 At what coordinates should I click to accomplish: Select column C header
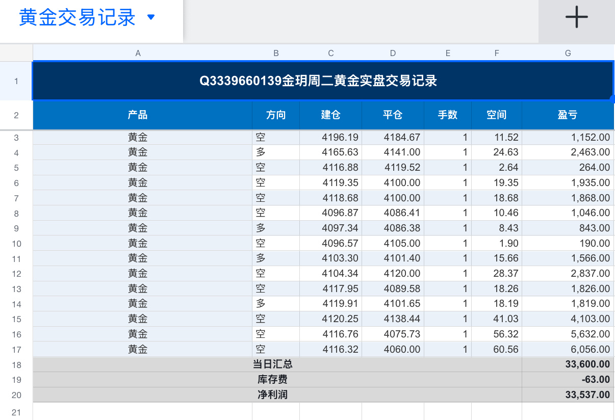point(331,53)
